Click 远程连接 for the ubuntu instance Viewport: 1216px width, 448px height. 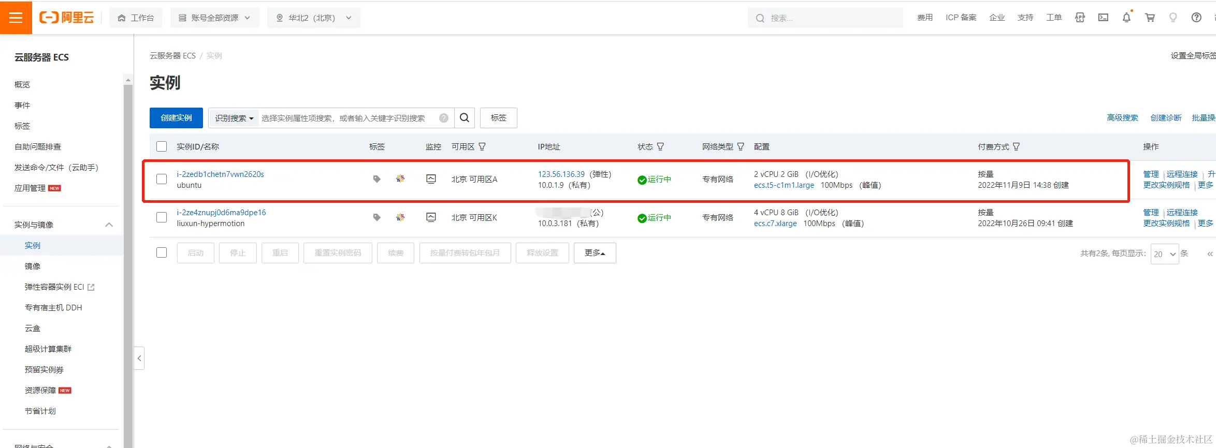[x=1182, y=174]
